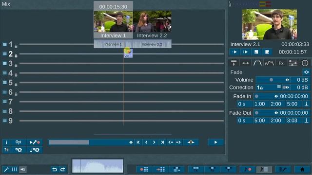Open the wrench tools icon

tap(6, 169)
